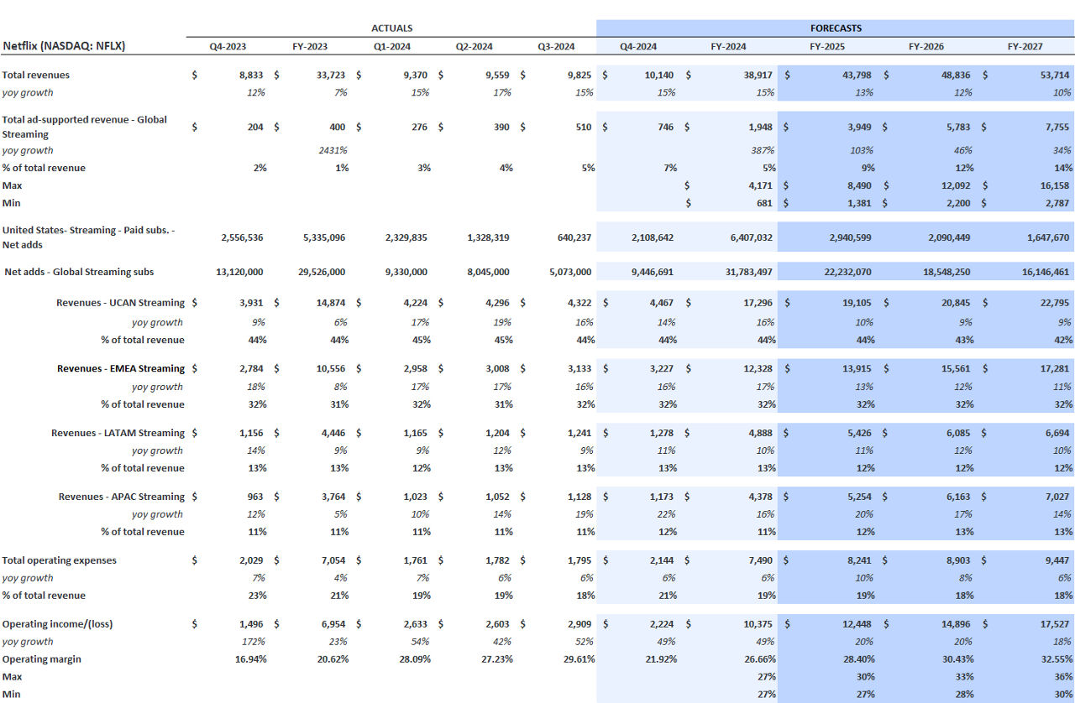Click operating income value 1,496
1075x703 pixels.
pyautogui.click(x=253, y=625)
